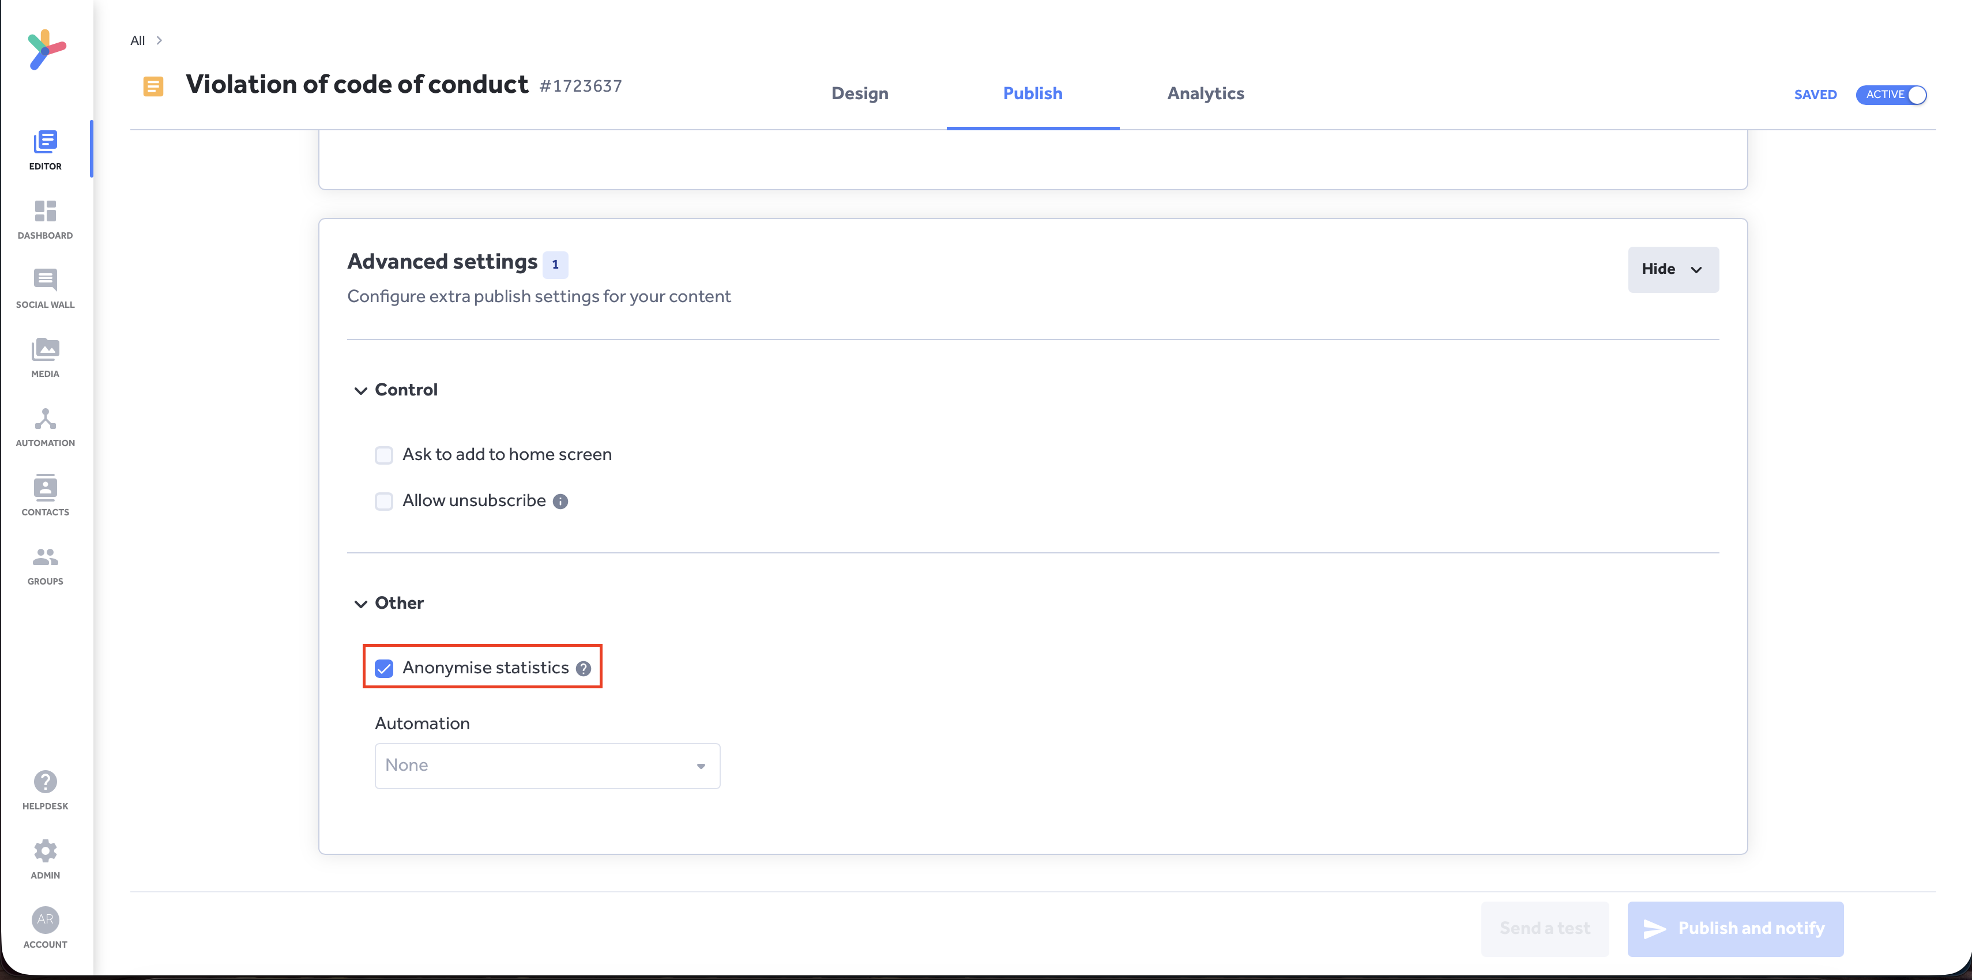Switch to the Analytics tab
Screen dimensions: 1972x980
pos(1206,93)
